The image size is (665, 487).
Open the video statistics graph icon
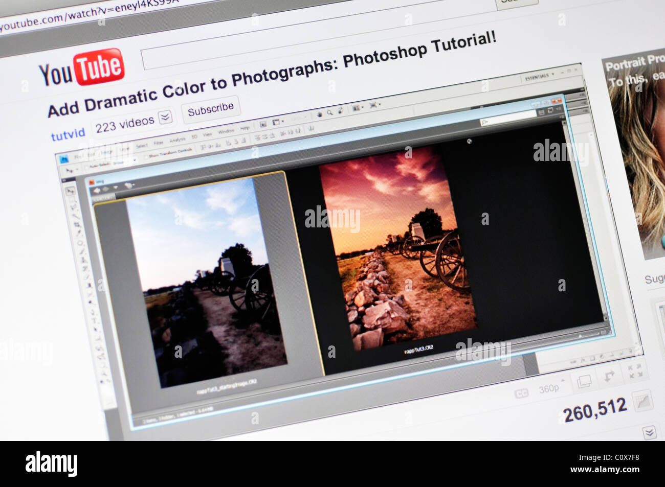[x=642, y=401]
